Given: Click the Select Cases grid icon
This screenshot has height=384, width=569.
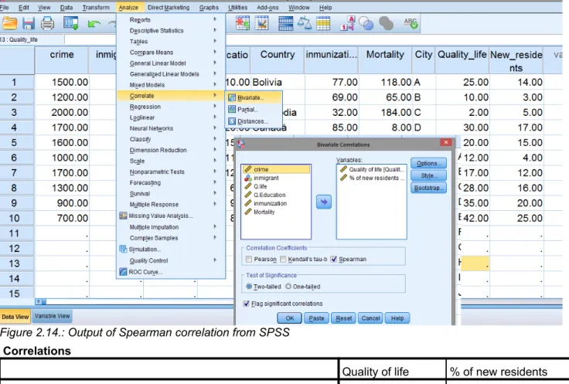Looking at the screenshot, I should [323, 23].
